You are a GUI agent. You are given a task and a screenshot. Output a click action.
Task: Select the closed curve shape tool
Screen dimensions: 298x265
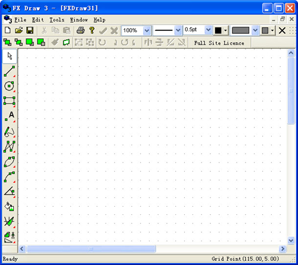10,162
